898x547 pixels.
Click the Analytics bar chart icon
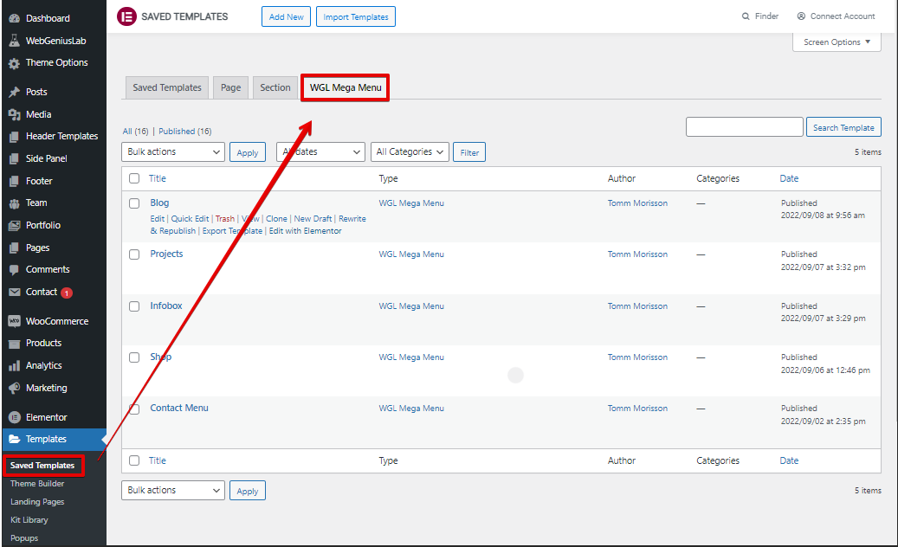click(x=15, y=366)
